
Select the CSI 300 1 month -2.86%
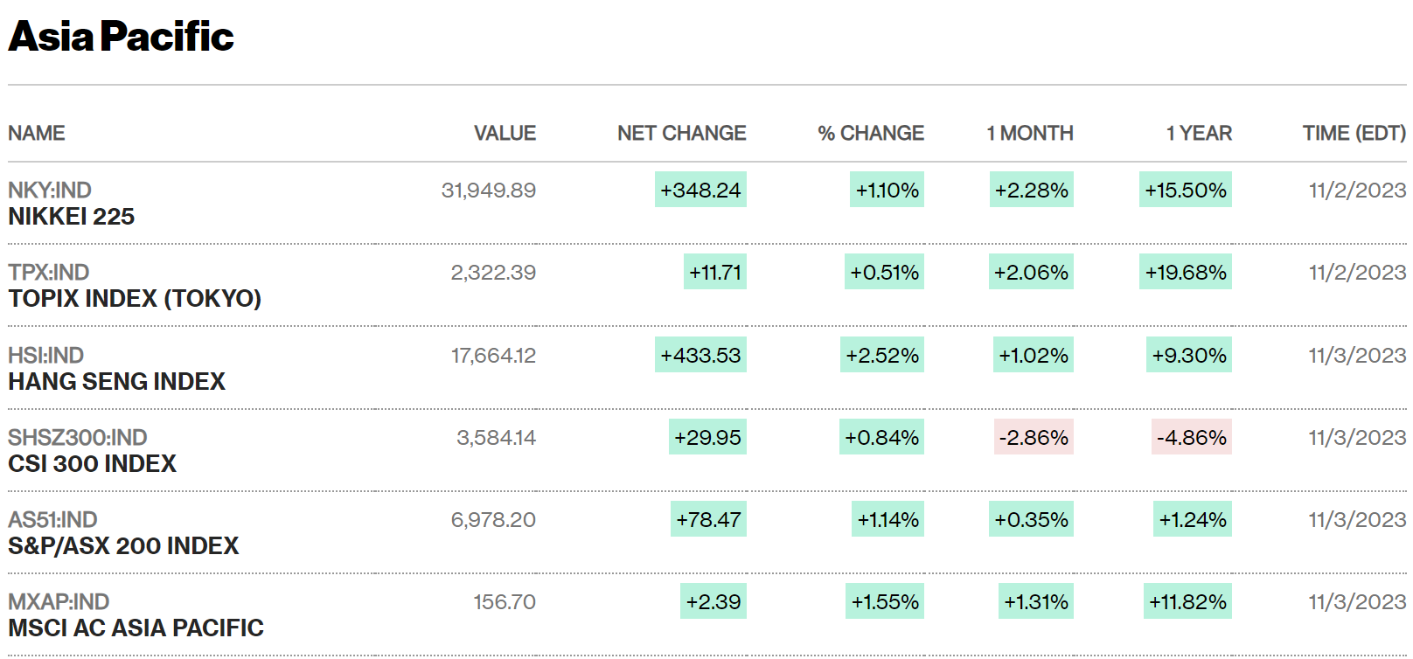click(1034, 438)
